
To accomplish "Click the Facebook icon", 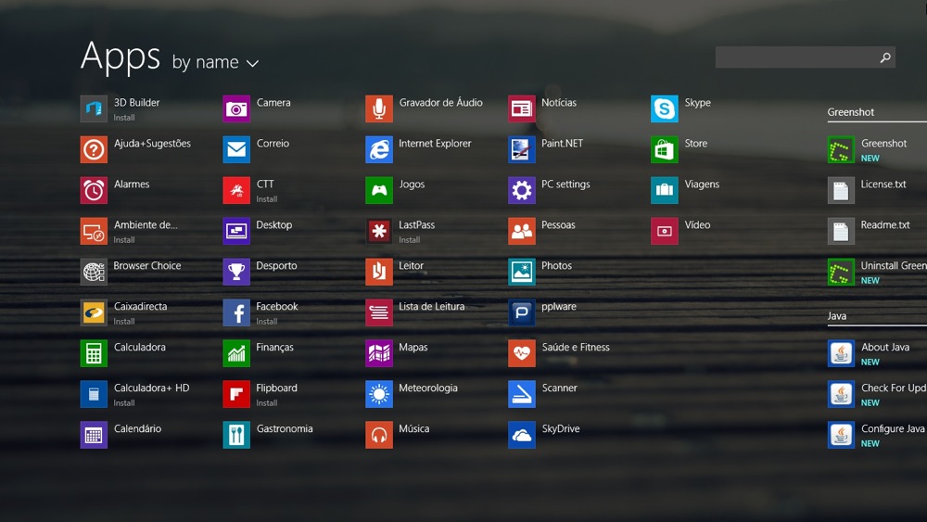I will point(235,312).
